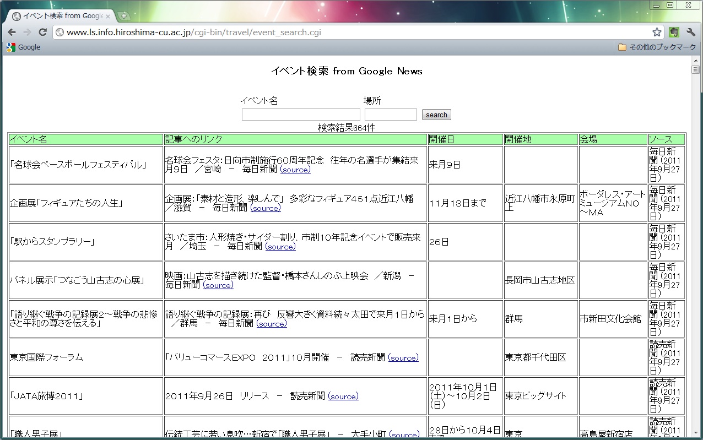Open source link for バリューコマースEXPO 2011 article
The image size is (703, 440).
tap(403, 358)
